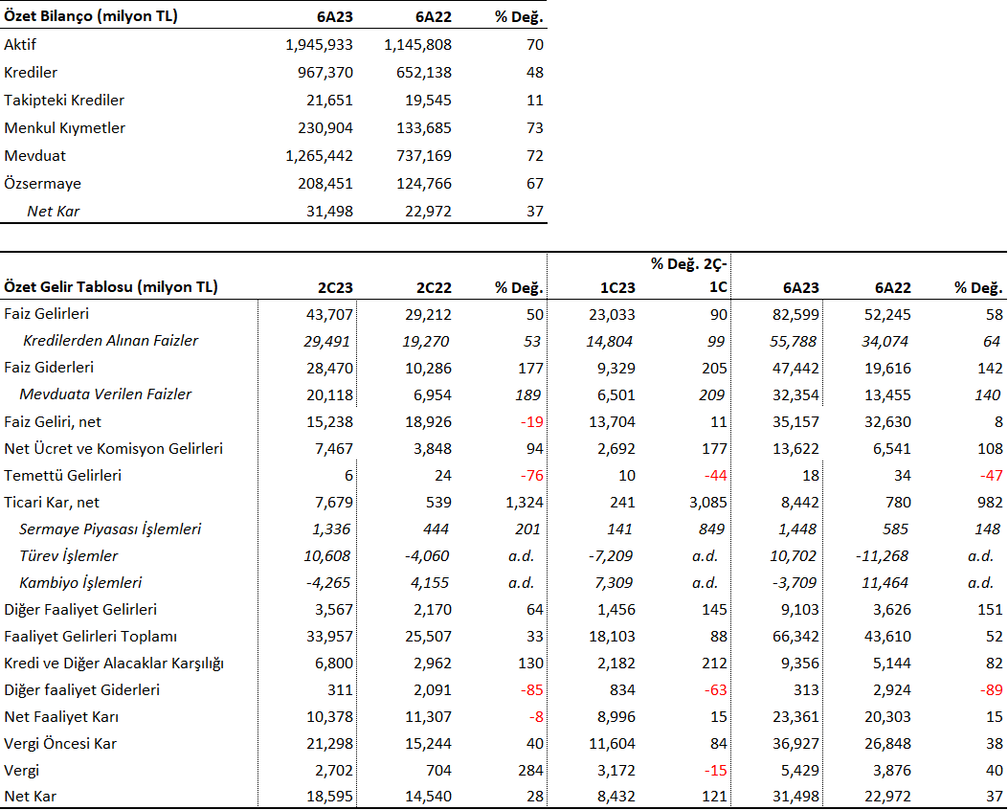This screenshot has height=810, width=1008.
Task: Click the 6A23 Net Kar value 31,498 in income table
Action: click(795, 797)
